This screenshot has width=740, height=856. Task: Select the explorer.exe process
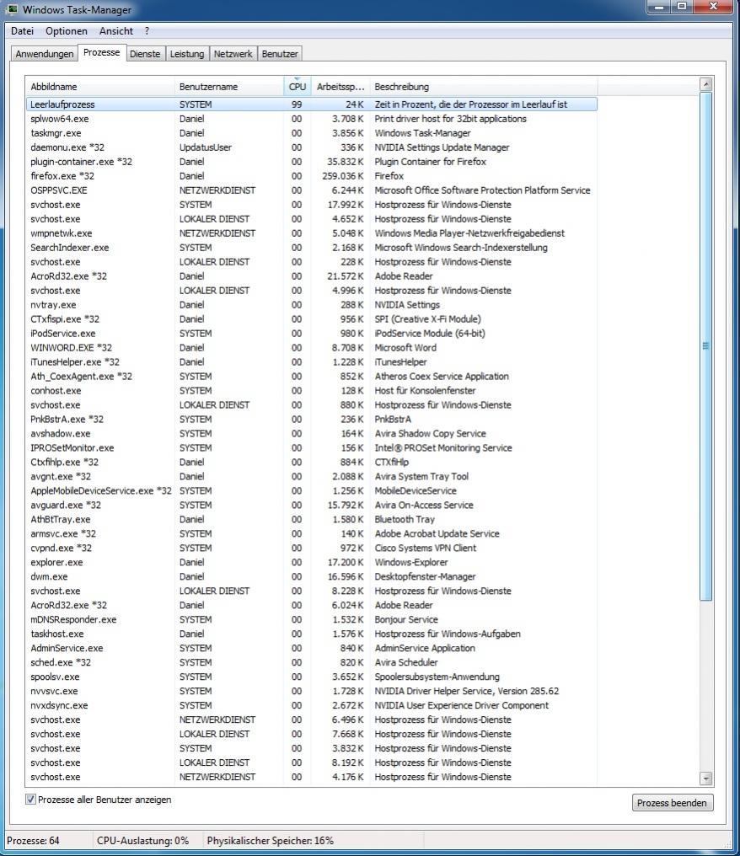click(311, 562)
